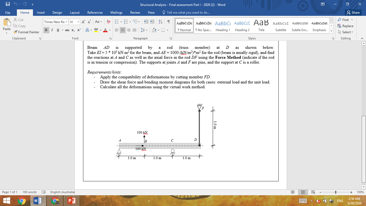The height and width of the screenshot is (206, 366).
Task: Select the Cut icon in Clipboard group
Action: (x=16, y=20)
